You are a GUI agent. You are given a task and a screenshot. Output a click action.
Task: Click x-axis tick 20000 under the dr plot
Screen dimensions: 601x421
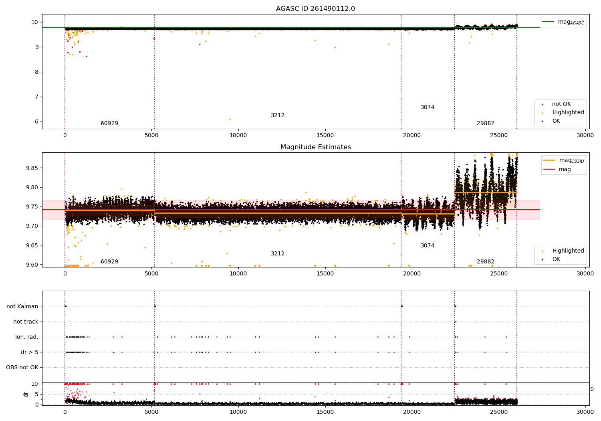412,412
